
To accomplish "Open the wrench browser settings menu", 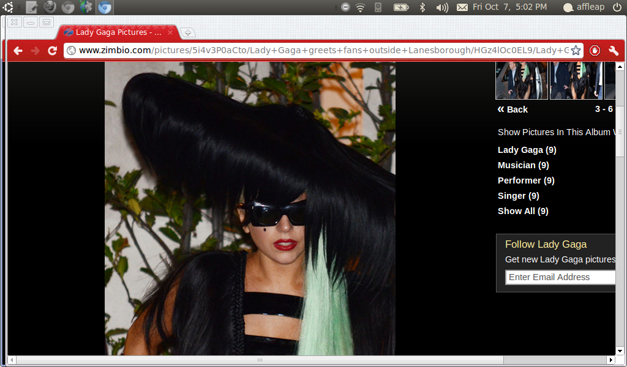I will coord(614,51).
